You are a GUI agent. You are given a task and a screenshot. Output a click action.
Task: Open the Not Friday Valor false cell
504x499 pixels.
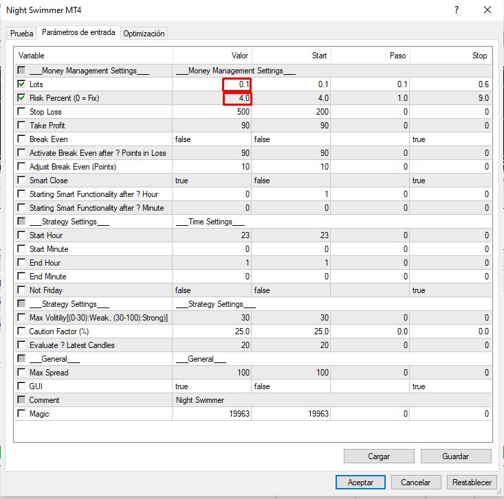point(212,290)
